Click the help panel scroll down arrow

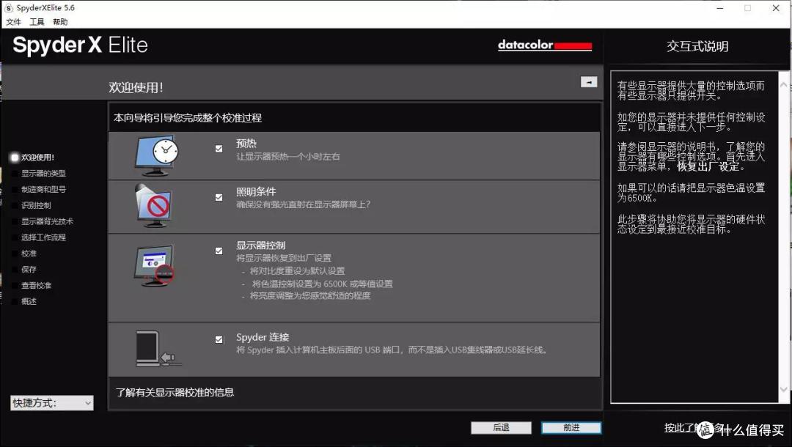pos(784,389)
